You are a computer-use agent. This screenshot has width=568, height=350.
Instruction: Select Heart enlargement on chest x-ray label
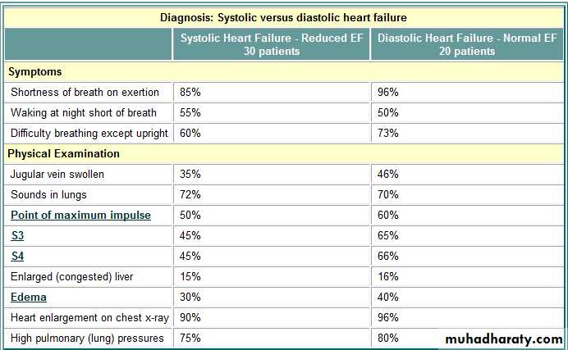87,317
